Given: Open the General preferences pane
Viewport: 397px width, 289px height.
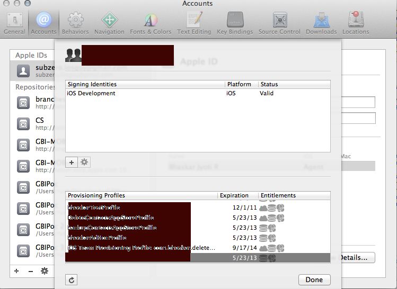Looking at the screenshot, I should (14, 23).
